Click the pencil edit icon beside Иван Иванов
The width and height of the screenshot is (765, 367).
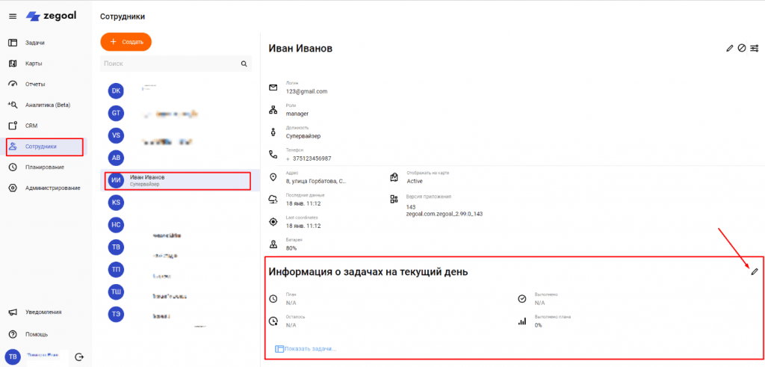[730, 49]
